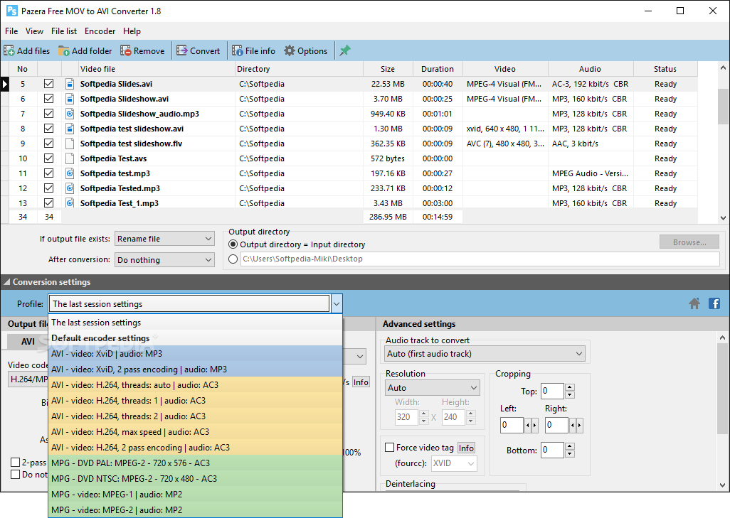This screenshot has width=730, height=518.
Task: Collapse the Conversion settings section
Action: (7, 282)
